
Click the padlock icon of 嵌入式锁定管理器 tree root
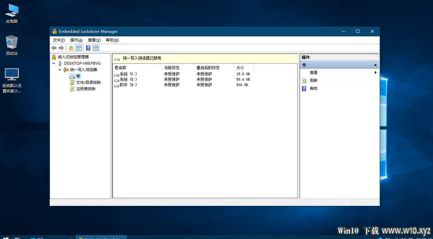(x=54, y=57)
